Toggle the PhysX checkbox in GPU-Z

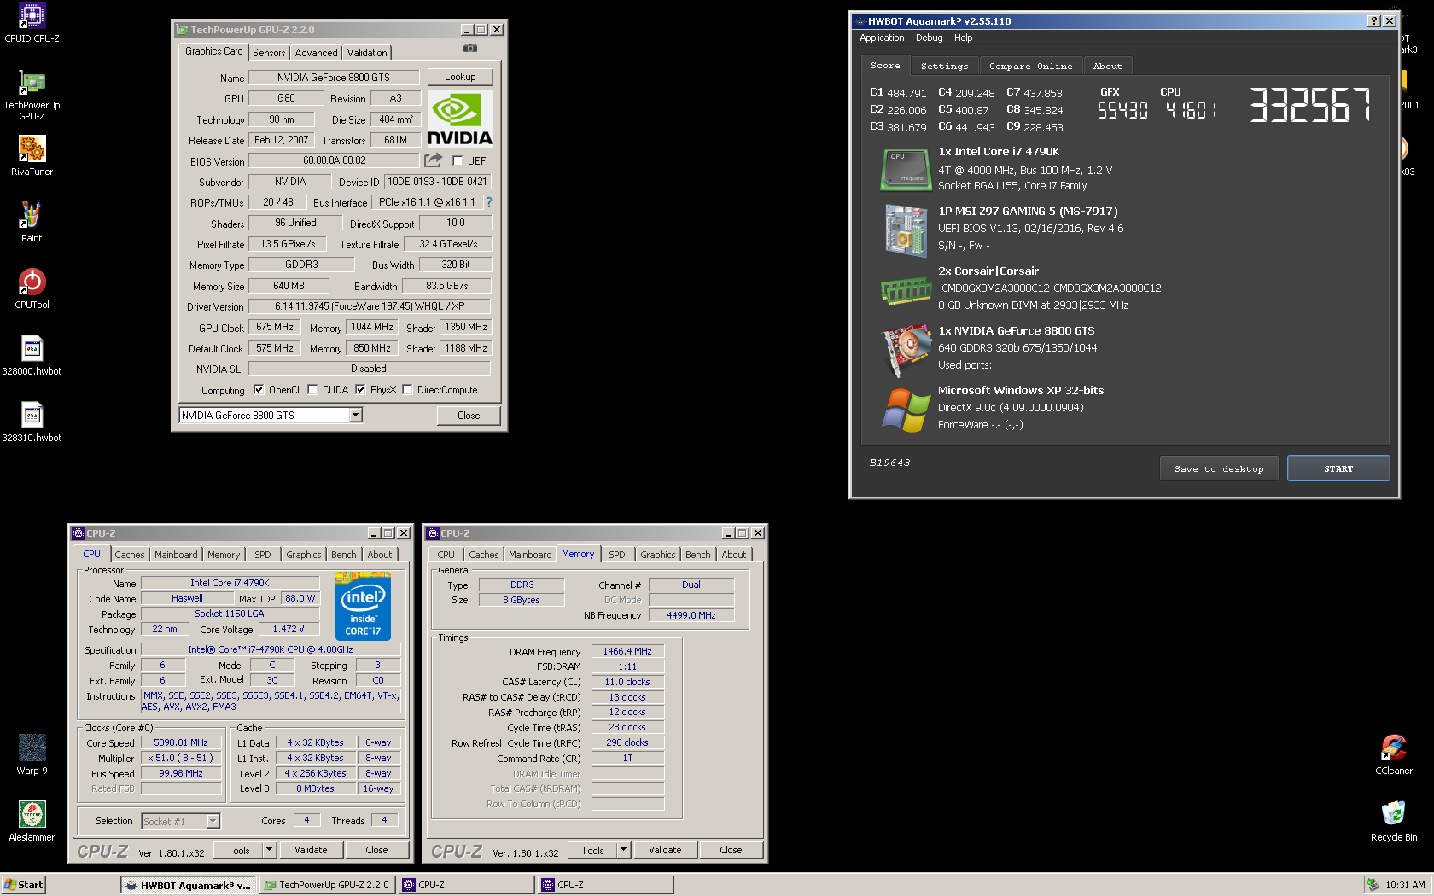click(x=360, y=390)
